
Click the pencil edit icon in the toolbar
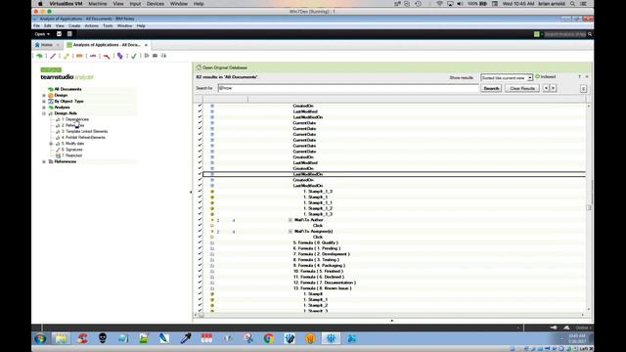coord(53,56)
